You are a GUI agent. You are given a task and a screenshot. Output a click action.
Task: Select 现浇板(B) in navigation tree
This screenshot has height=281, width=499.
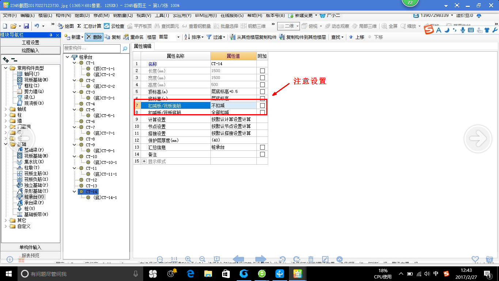point(34,103)
